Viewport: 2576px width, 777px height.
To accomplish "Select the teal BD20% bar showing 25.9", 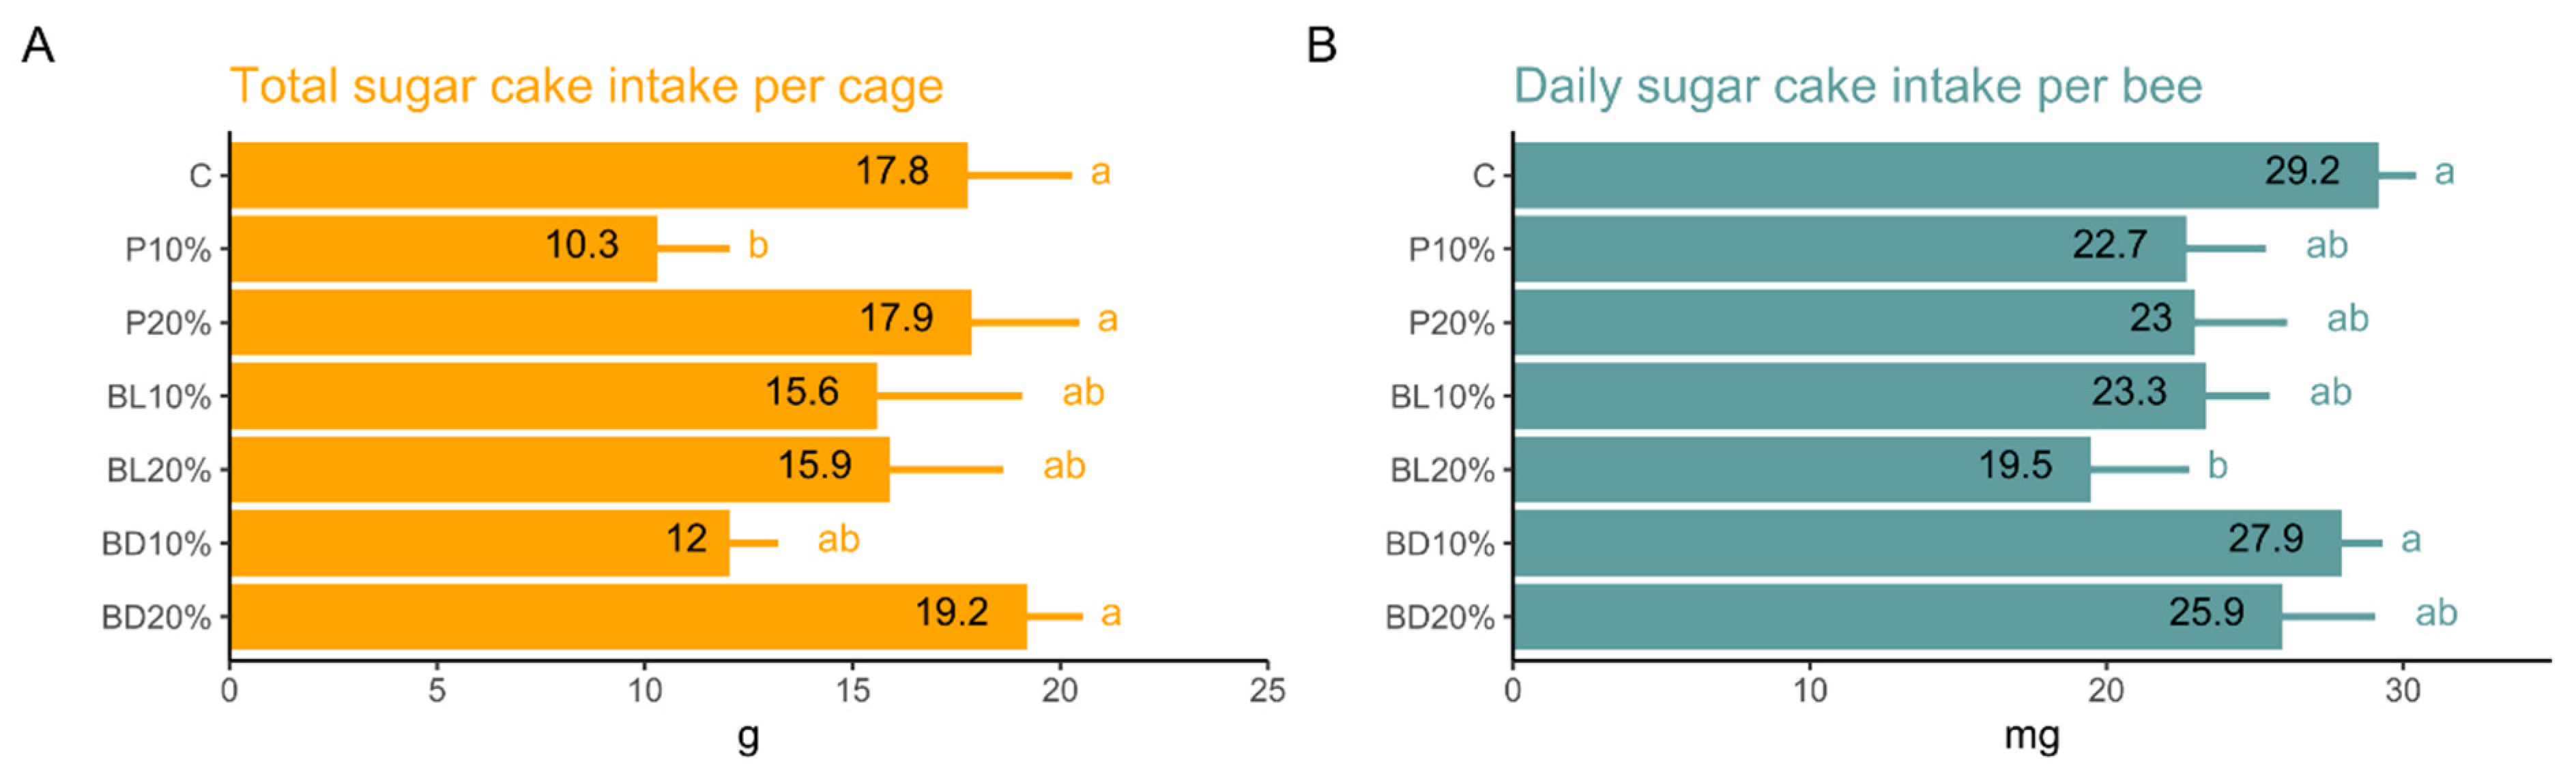I will pos(1897,616).
